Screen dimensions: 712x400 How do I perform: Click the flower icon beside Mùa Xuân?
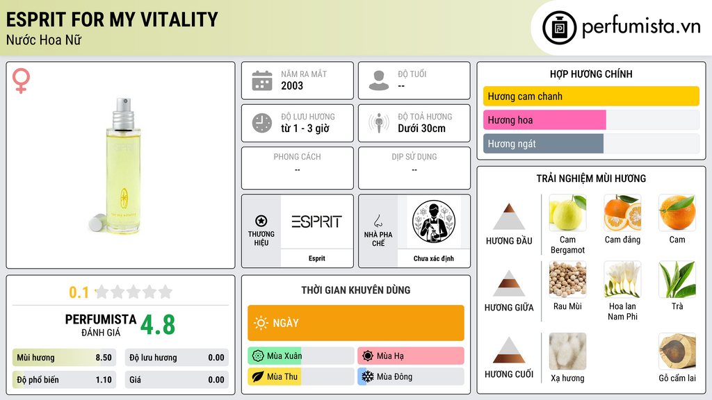click(x=258, y=356)
